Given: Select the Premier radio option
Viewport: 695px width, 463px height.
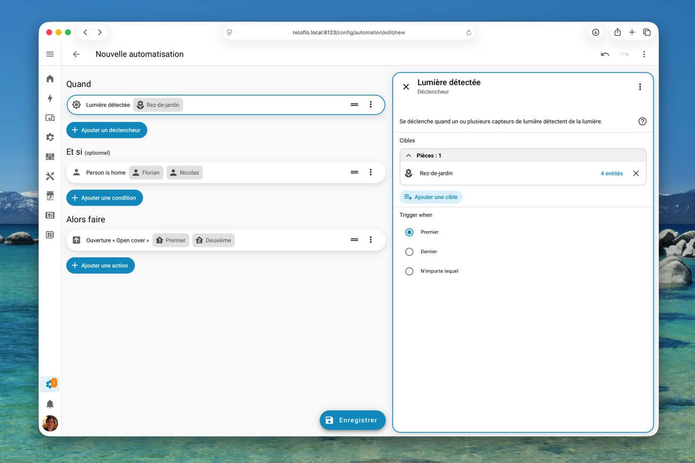Looking at the screenshot, I should [410, 232].
